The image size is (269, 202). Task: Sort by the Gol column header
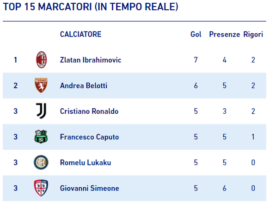coord(196,34)
